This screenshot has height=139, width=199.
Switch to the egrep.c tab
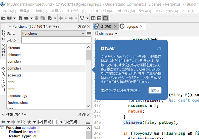[132, 27]
